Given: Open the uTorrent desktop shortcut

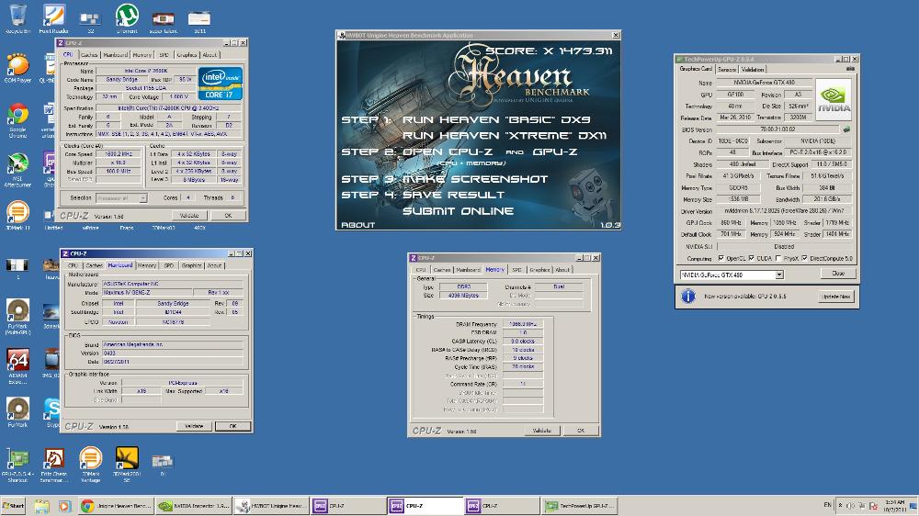Looking at the screenshot, I should (127, 17).
